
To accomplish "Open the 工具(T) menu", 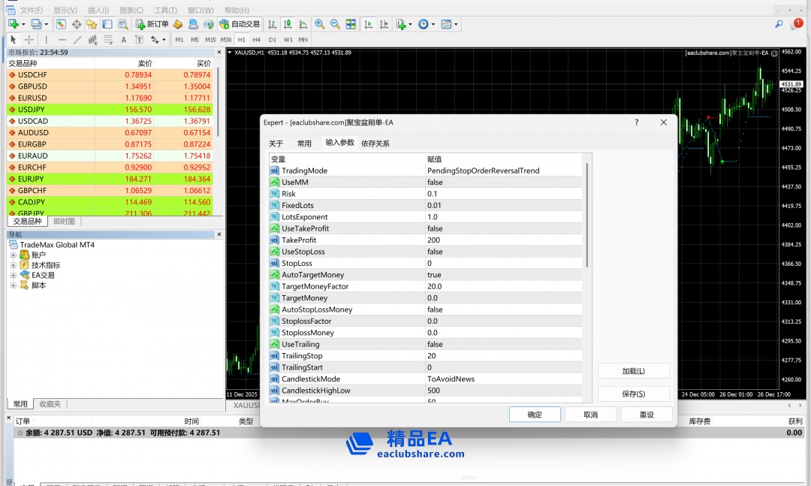I will 165,10.
